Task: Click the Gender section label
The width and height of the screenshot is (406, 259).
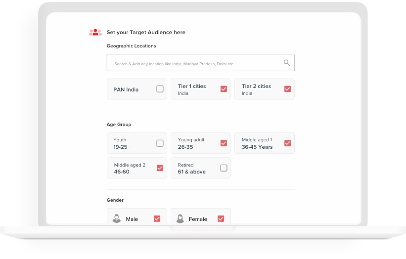Action: 115,200
